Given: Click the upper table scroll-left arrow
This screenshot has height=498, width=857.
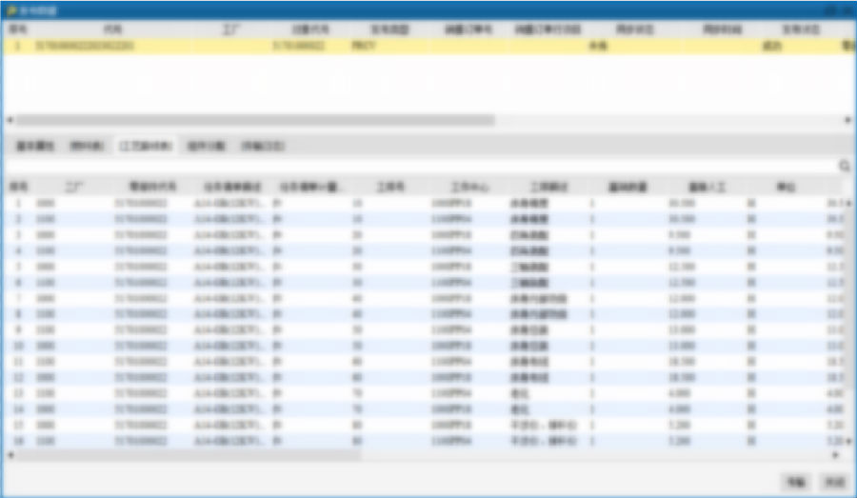Looking at the screenshot, I should 10,120.
